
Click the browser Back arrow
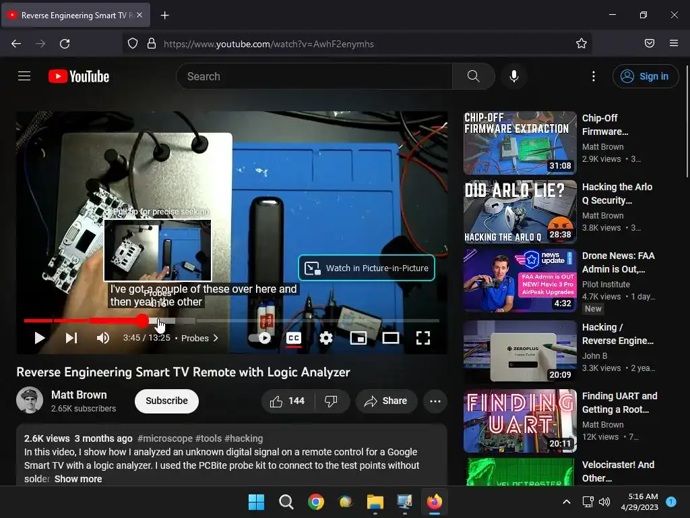16,44
